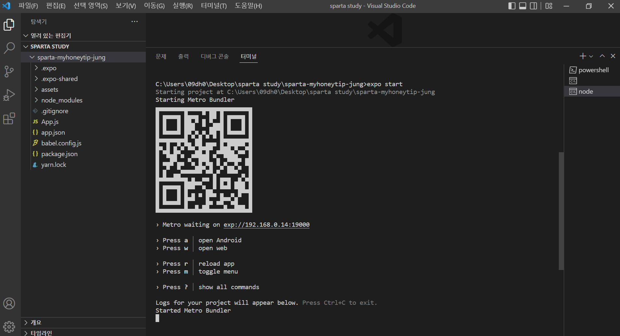The width and height of the screenshot is (620, 336).
Task: Open the 편집(E) menu
Action: tap(56, 6)
